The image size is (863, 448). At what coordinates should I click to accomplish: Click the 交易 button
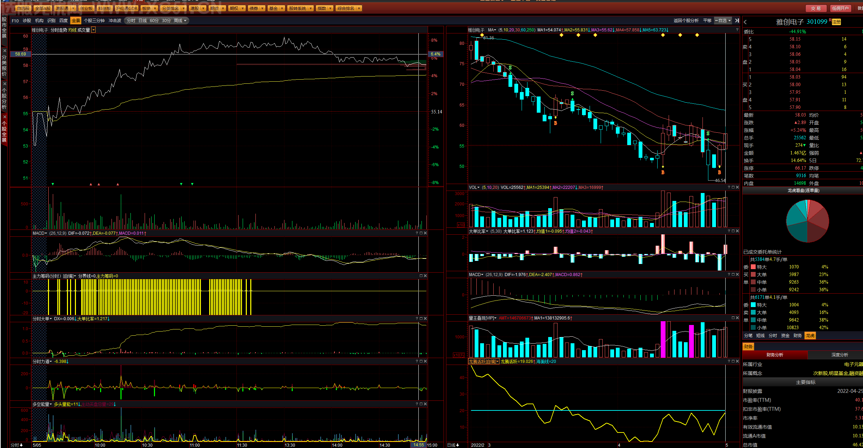pos(816,8)
